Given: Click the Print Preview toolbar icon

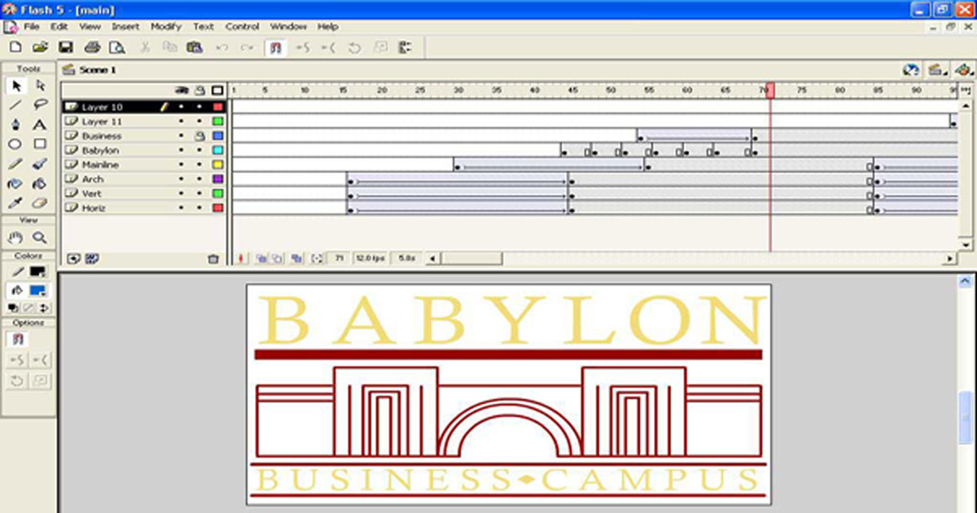Looking at the screenshot, I should tap(116, 47).
